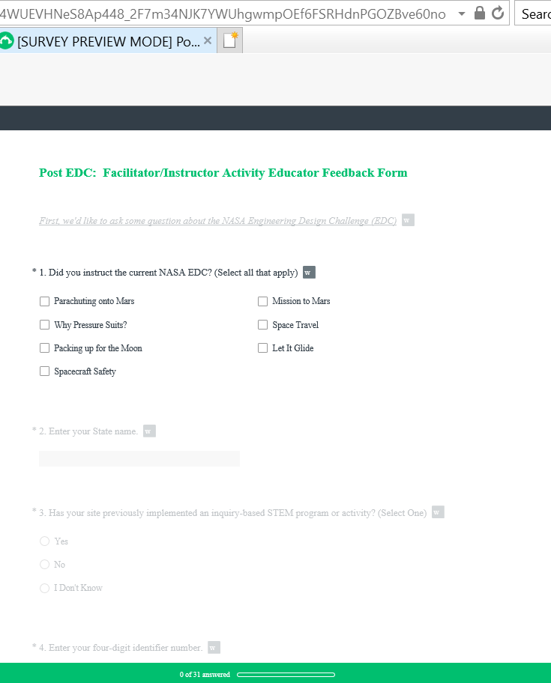The height and width of the screenshot is (683, 551).
Task: Click the W icon beside the intro text
Action: [408, 220]
